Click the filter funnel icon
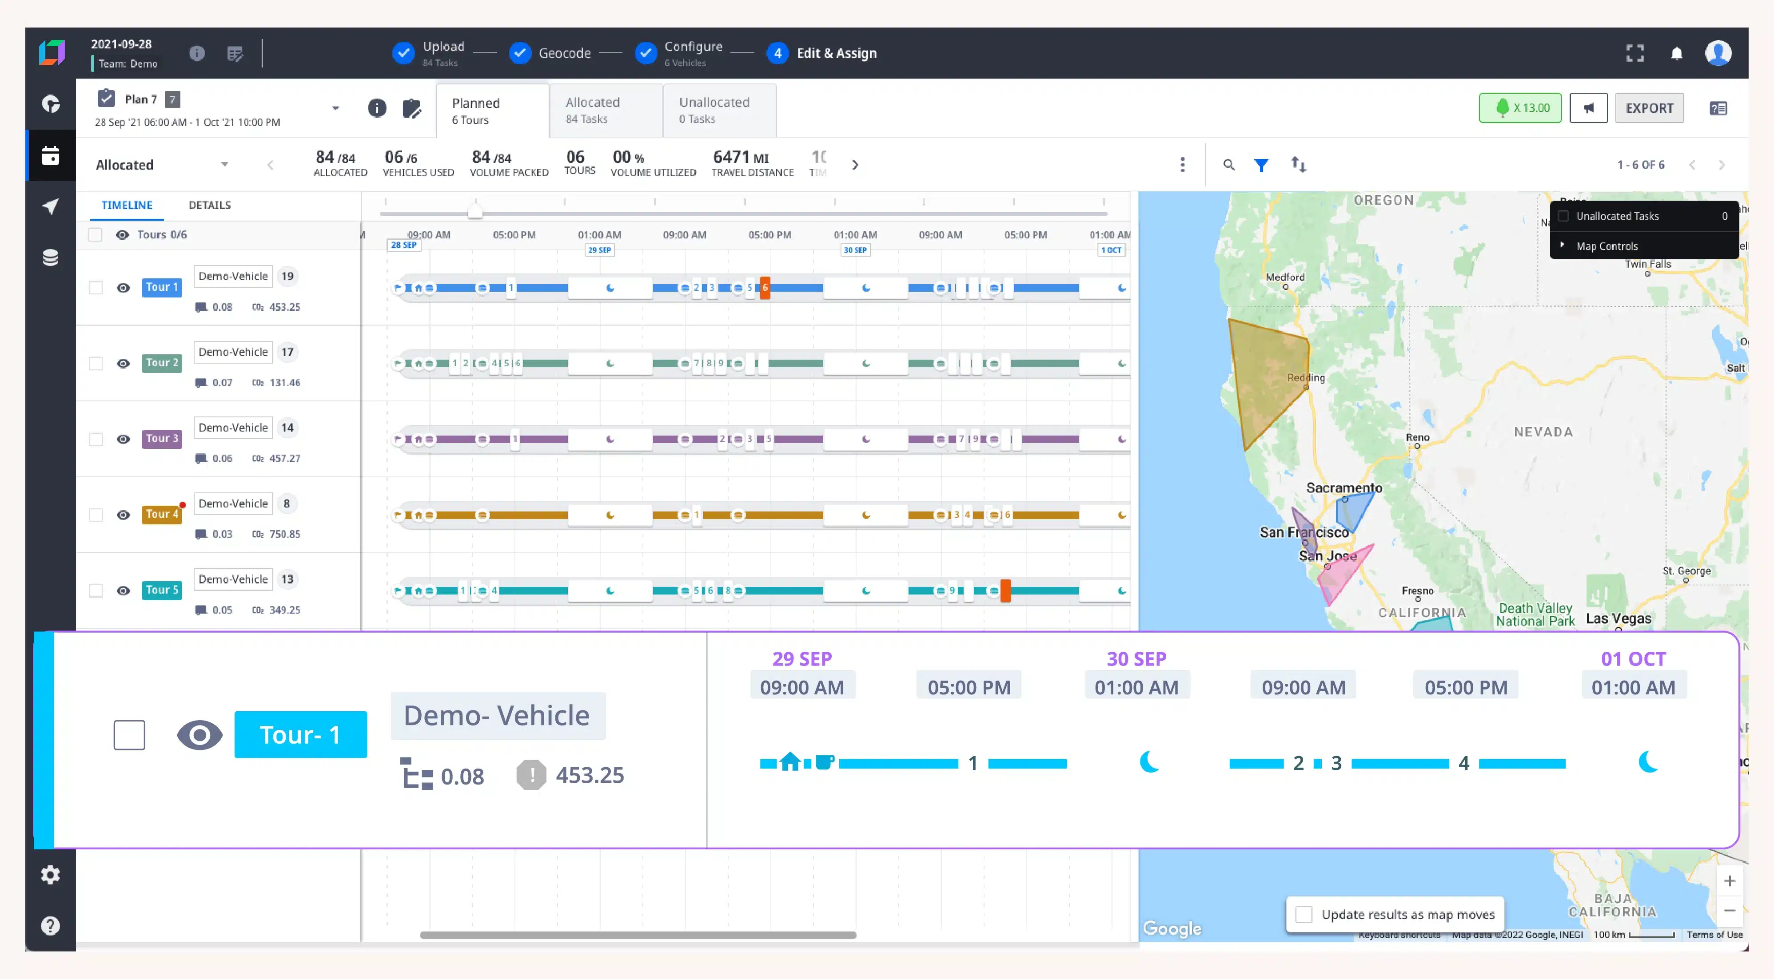Screen dimensions: 1774x979 [1261, 165]
